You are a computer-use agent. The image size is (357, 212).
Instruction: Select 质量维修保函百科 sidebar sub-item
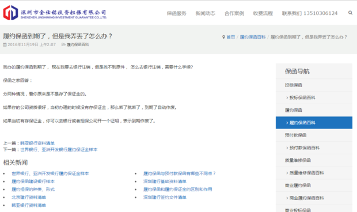[314, 173]
